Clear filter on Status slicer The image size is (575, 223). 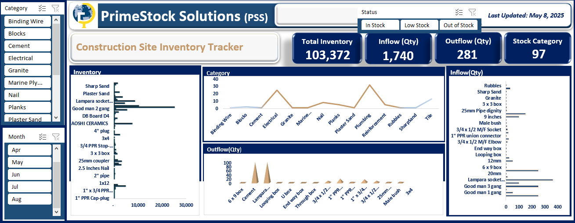click(x=472, y=12)
